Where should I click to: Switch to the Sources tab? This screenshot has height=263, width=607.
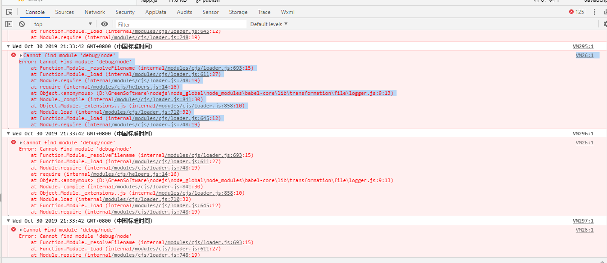click(x=64, y=12)
